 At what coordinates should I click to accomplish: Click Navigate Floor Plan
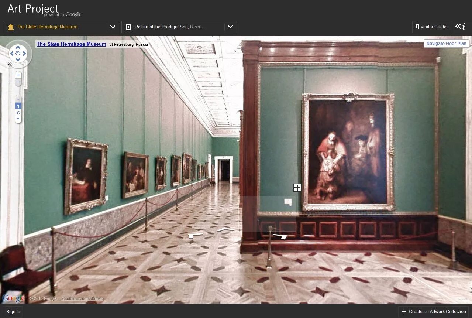[447, 44]
